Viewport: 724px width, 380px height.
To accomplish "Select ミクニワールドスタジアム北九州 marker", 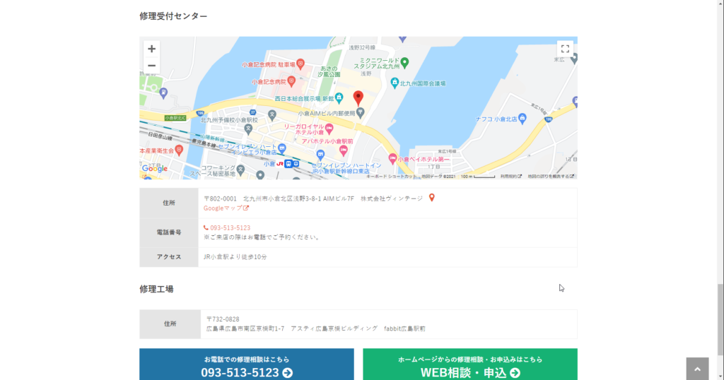I will 404,62.
